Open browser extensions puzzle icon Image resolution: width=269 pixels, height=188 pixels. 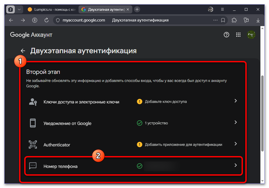234,20
